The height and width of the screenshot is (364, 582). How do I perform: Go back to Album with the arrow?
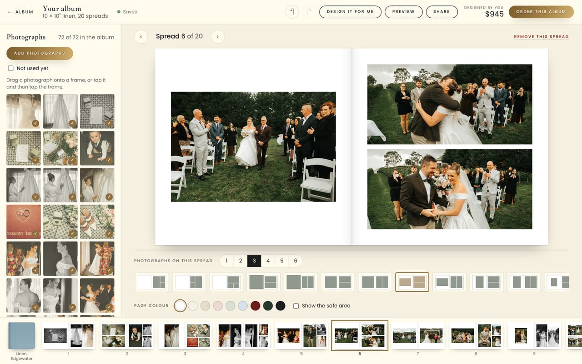click(20, 12)
